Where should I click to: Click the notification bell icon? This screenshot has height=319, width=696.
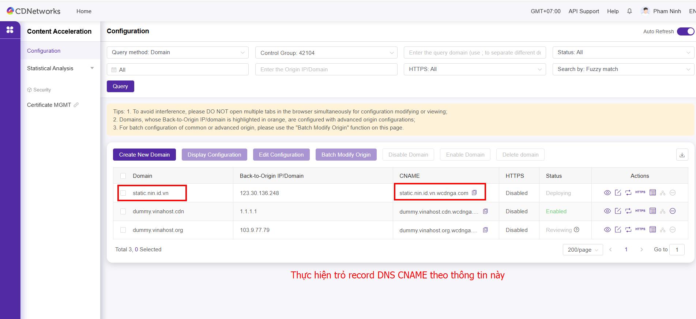[629, 11]
